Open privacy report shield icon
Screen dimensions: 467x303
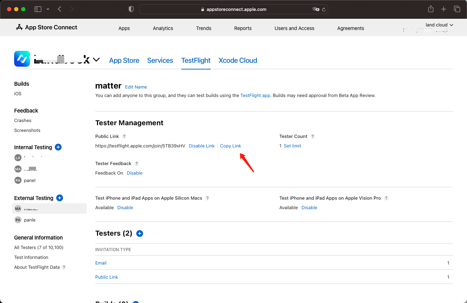tap(131, 10)
